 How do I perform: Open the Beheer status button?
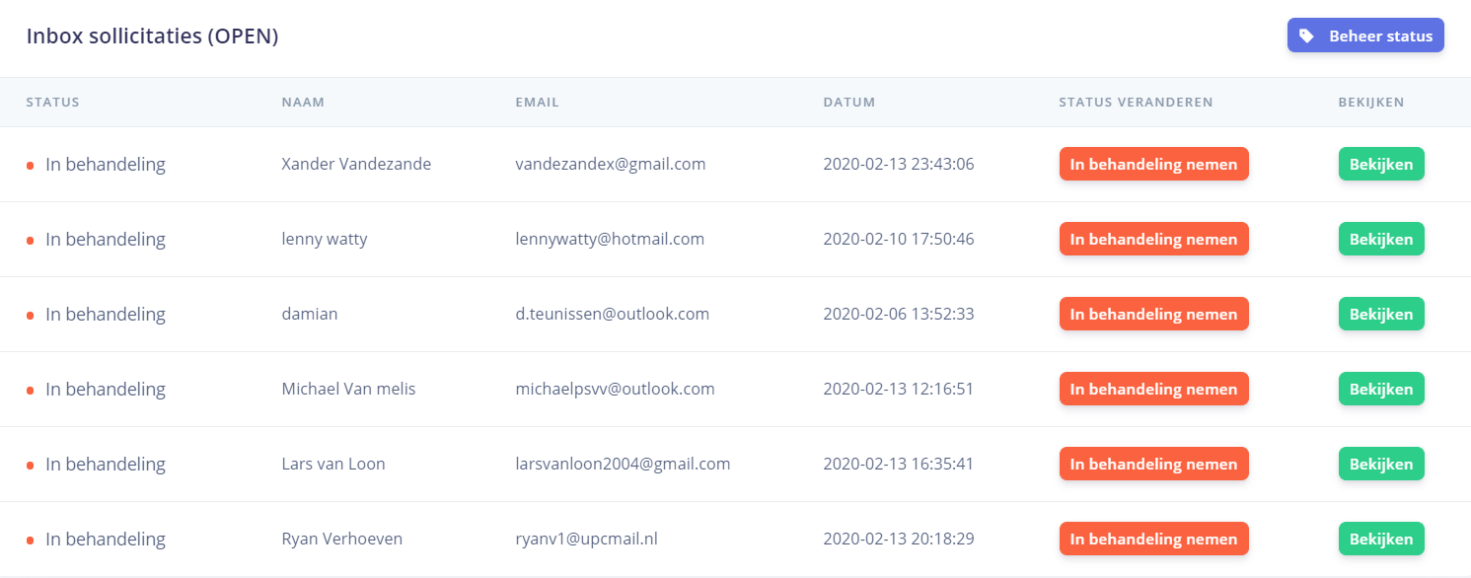tap(1365, 36)
